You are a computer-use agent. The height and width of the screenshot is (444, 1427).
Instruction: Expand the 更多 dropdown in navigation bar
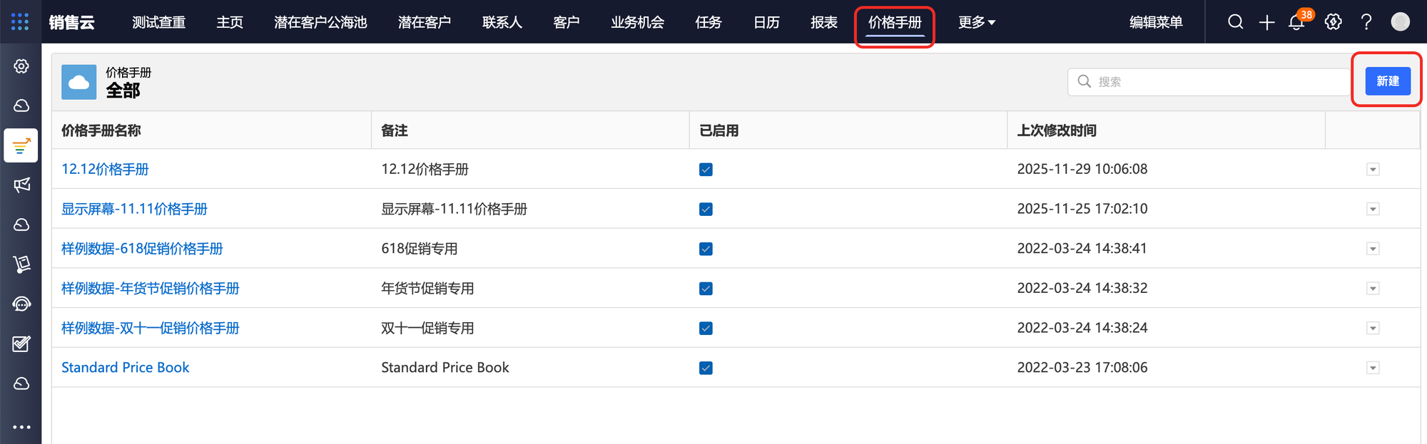(x=976, y=22)
